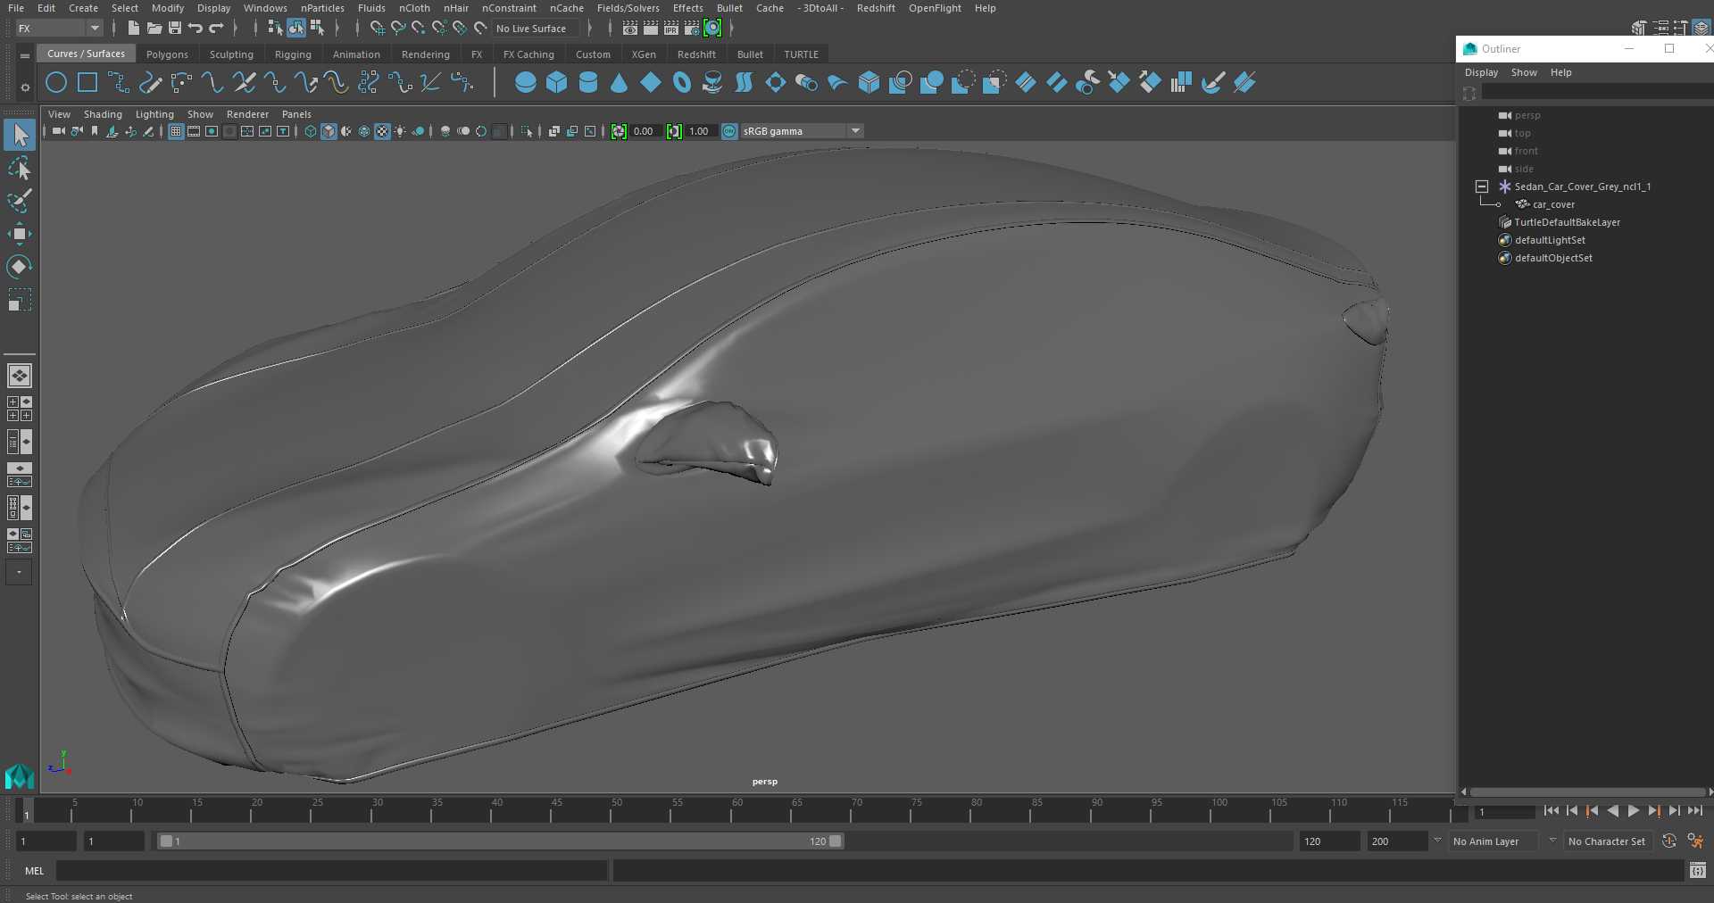Viewport: 1714px width, 903px height.
Task: Open the Fields/Solvers menu
Action: tap(628, 8)
